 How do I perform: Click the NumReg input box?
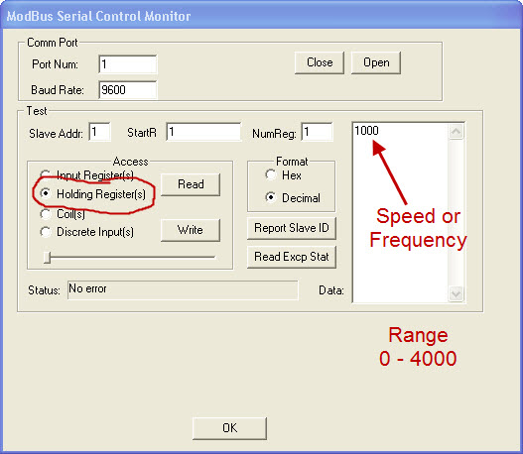[x=317, y=132]
